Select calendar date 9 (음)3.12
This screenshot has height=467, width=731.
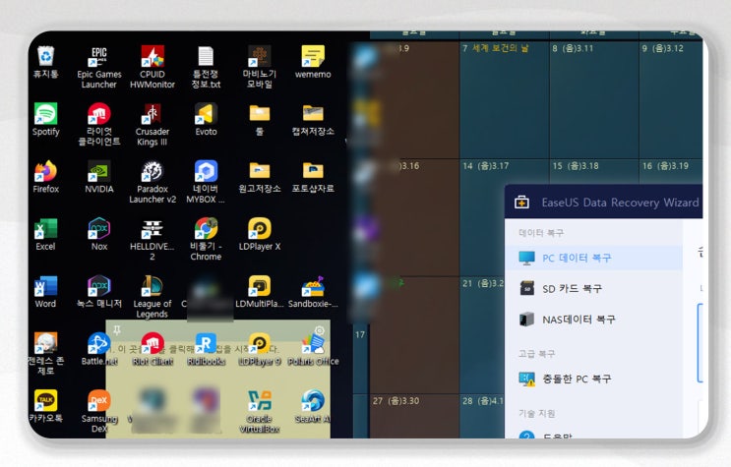[670, 99]
